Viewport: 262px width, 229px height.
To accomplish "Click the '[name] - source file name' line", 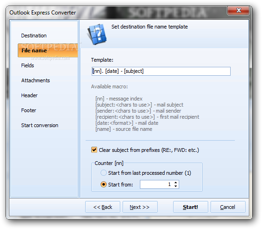I will [x=124, y=129].
